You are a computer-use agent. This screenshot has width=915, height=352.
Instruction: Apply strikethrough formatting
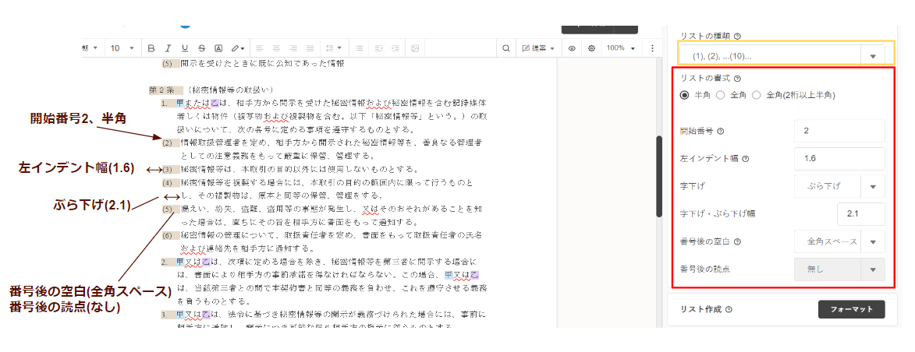(202, 48)
